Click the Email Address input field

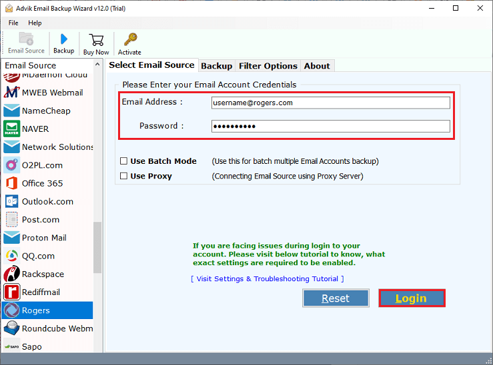coord(330,103)
